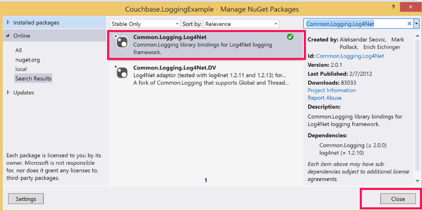The width and height of the screenshot is (422, 211).
Task: Select the nuget.org source
Action: coord(27,59)
